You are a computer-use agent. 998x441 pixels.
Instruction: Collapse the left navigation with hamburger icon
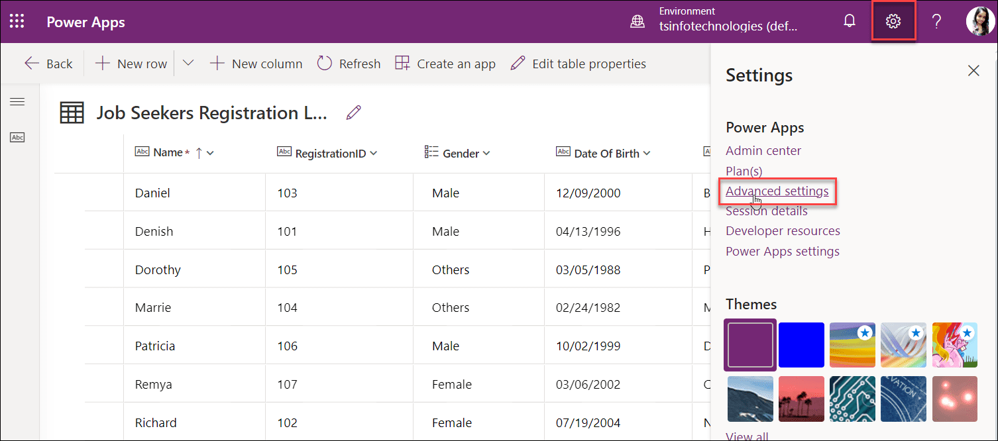[17, 101]
